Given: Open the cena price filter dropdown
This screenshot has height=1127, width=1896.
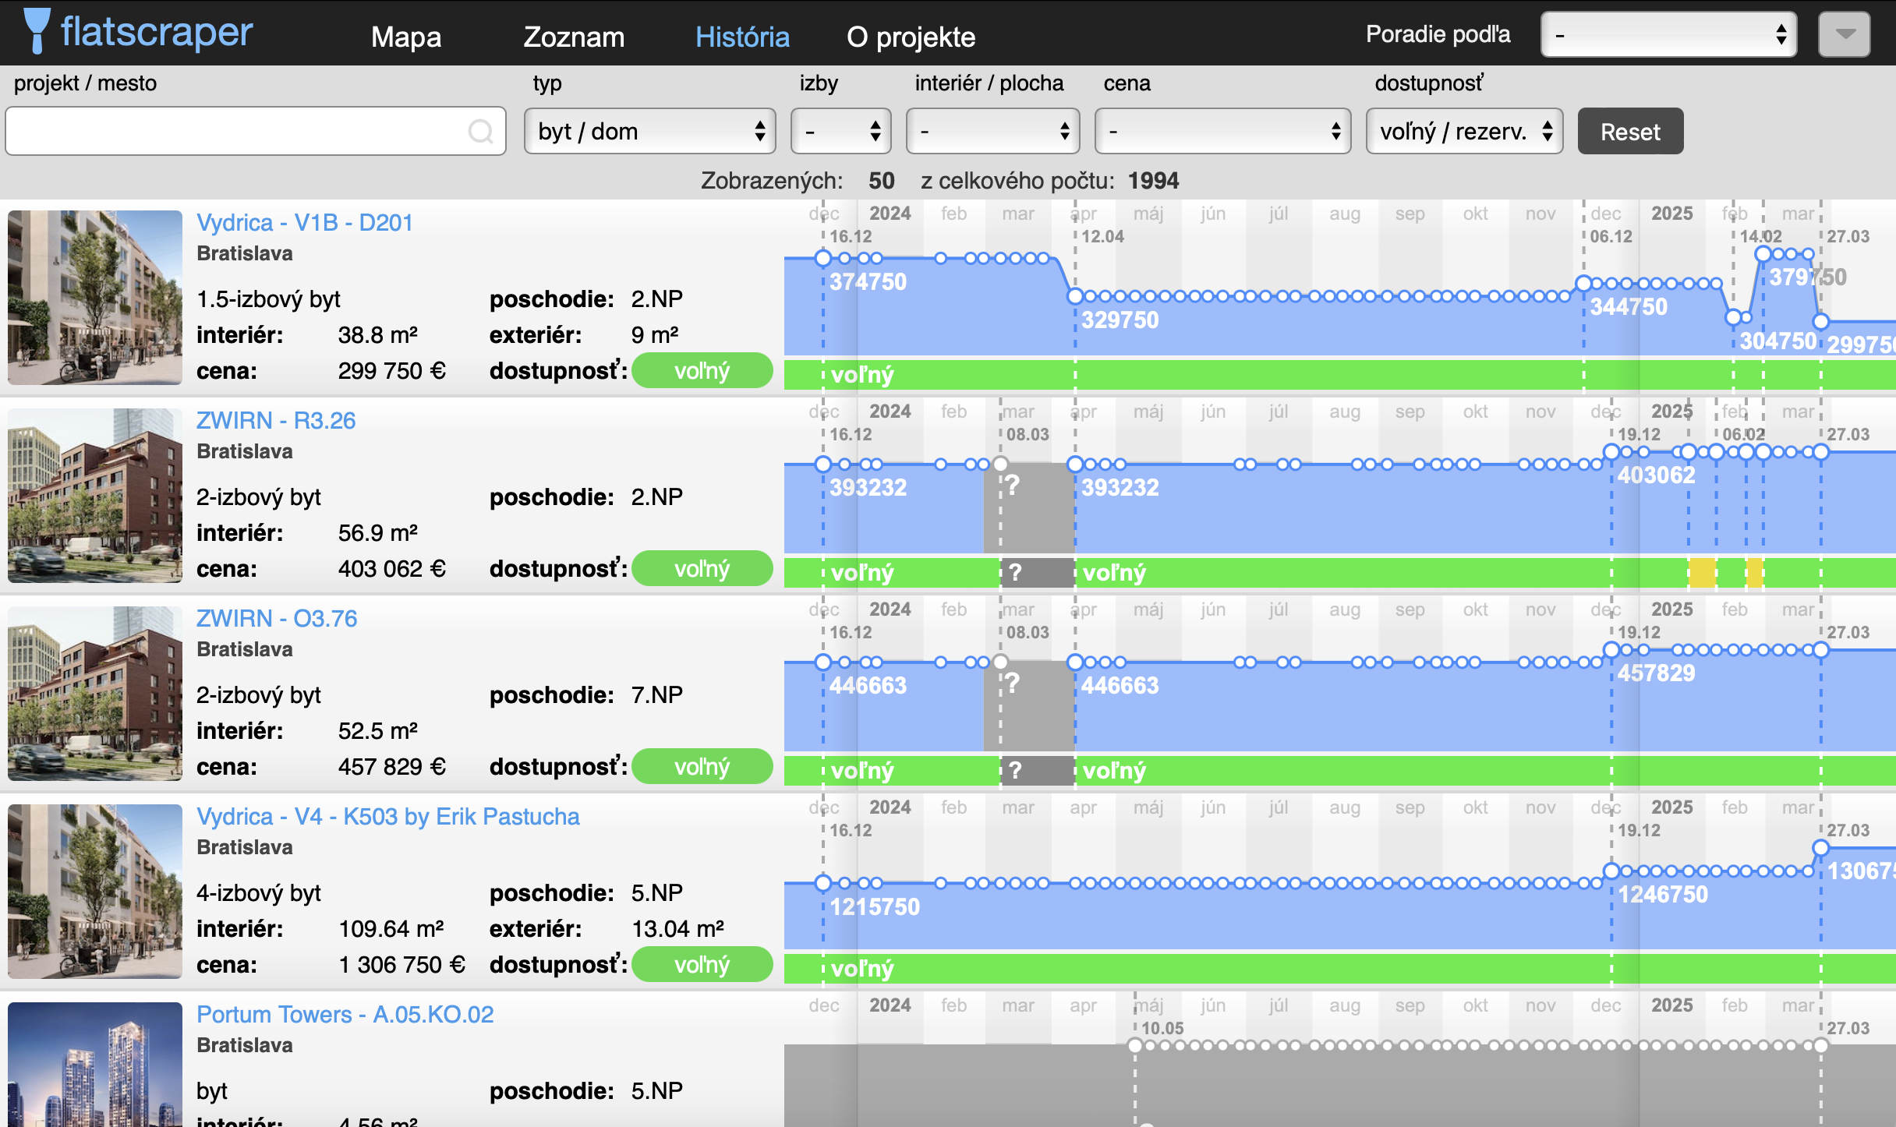Looking at the screenshot, I should pyautogui.click(x=1222, y=132).
